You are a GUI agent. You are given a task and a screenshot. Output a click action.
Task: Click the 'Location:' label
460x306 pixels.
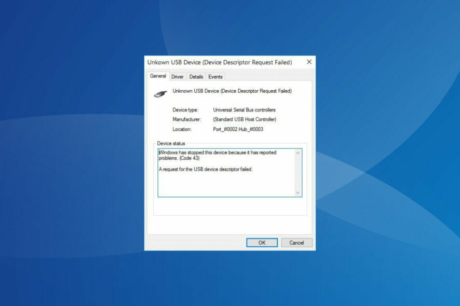coord(182,129)
